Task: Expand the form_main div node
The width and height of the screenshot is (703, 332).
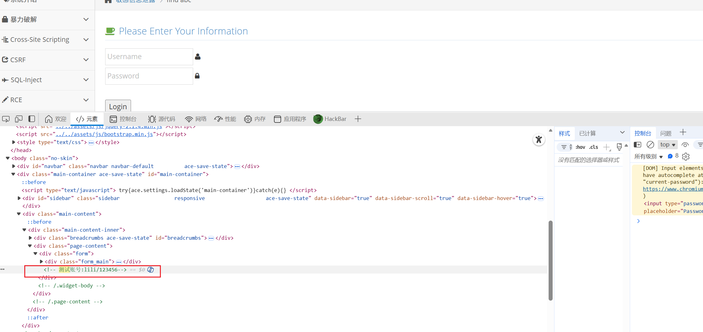Action: coord(41,262)
